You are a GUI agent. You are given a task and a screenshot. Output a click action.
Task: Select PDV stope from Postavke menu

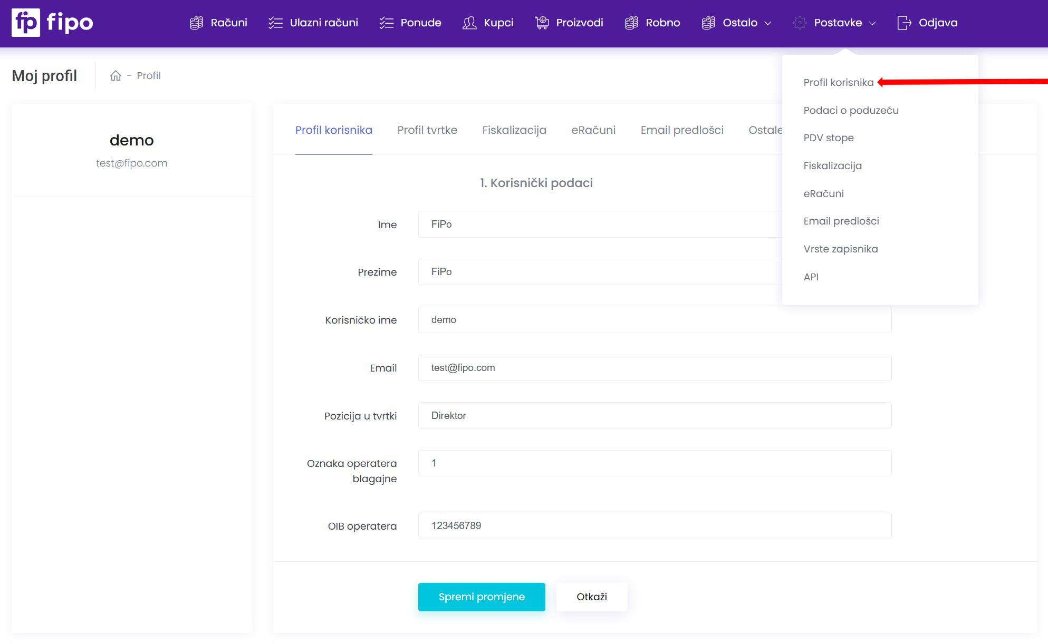828,138
